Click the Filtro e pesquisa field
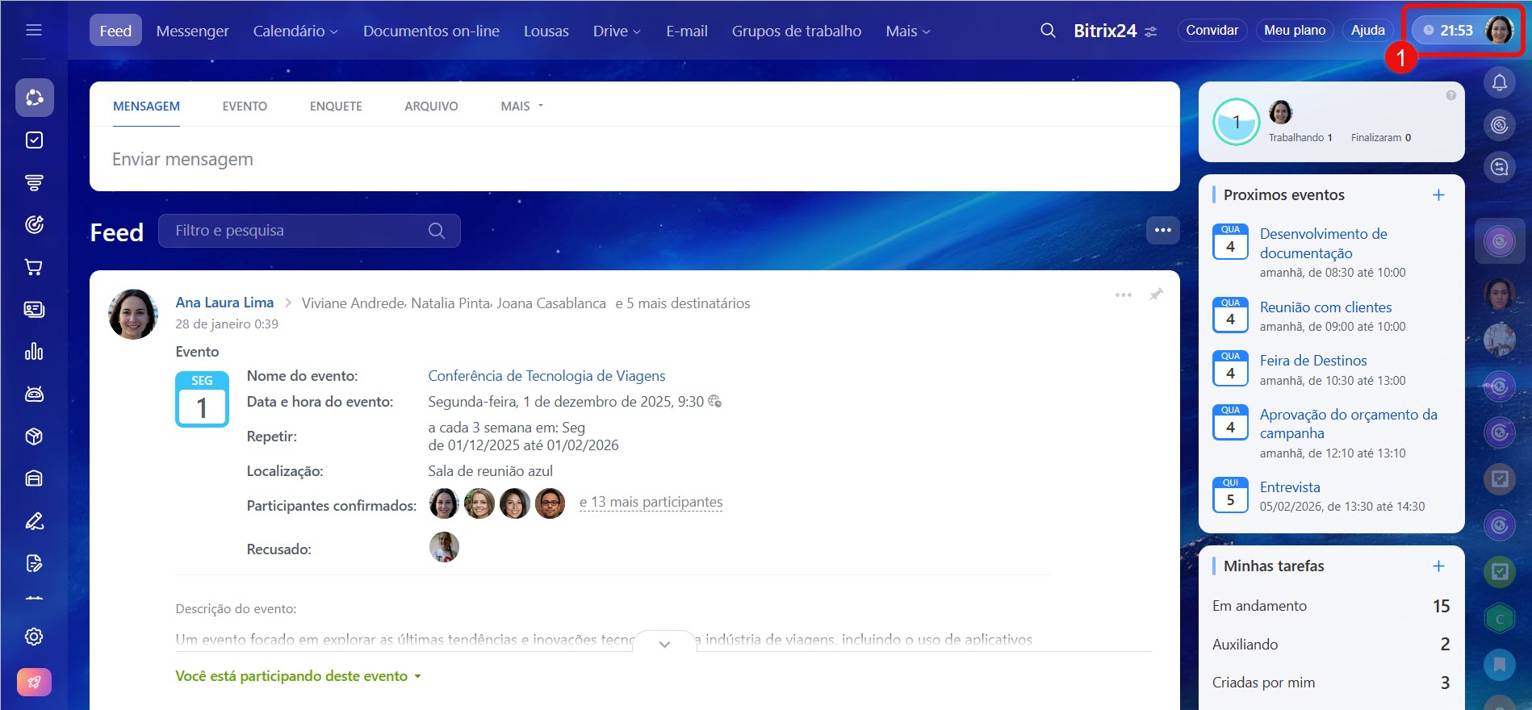Image resolution: width=1532 pixels, height=710 pixels. coord(299,231)
